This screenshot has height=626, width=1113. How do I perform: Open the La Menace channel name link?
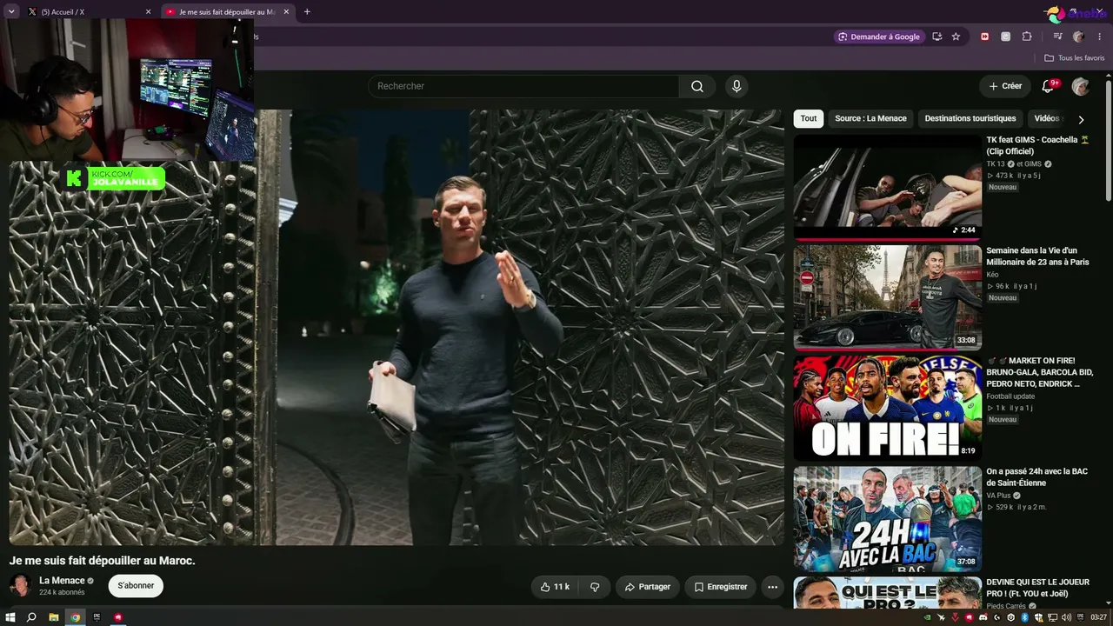click(x=62, y=581)
